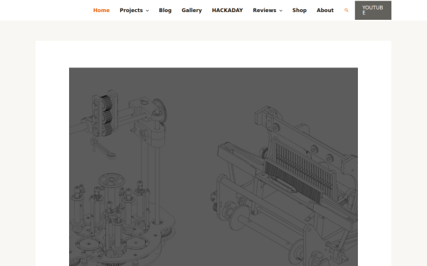Click the machine wireframe hero image
This screenshot has width=427, height=266.
pos(213,167)
